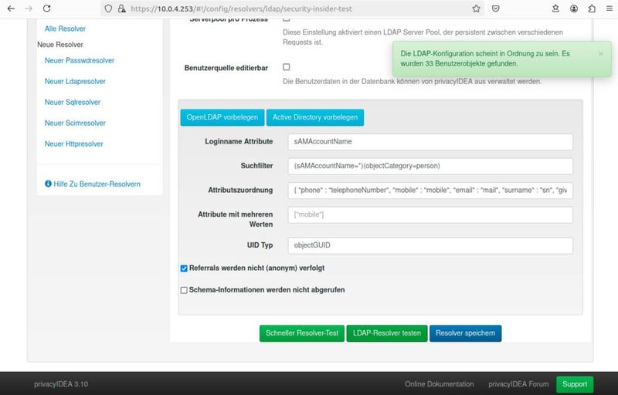Click LDAP-Resolver testen button
This screenshot has width=618, height=395.
point(387,333)
